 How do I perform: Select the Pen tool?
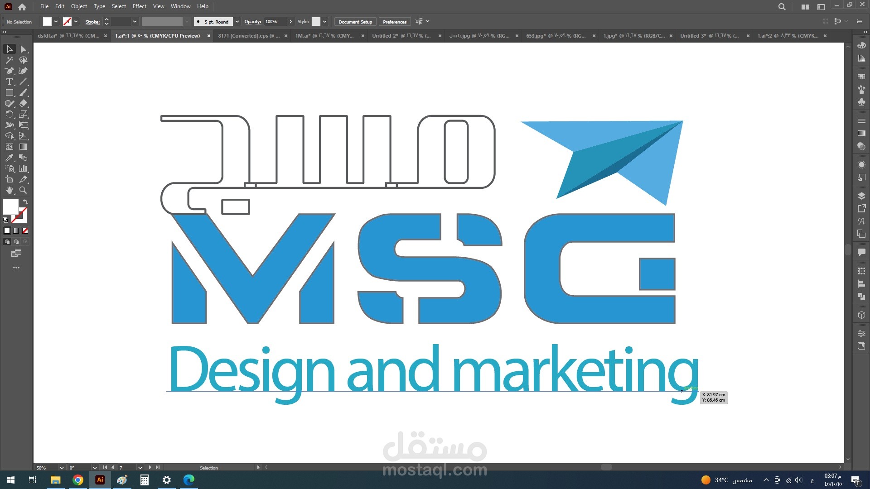(x=9, y=71)
